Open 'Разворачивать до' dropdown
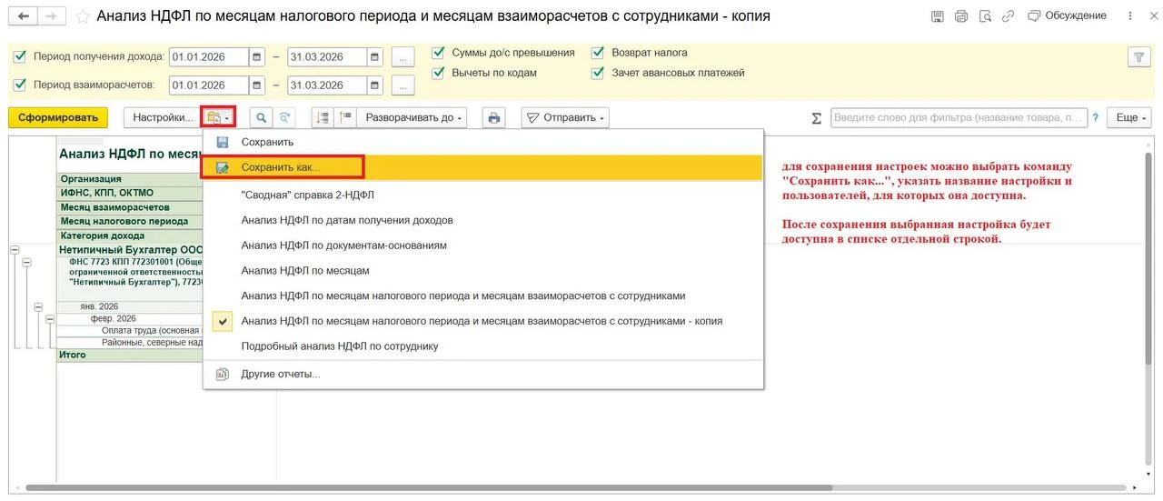This screenshot has width=1163, height=501. [x=413, y=117]
